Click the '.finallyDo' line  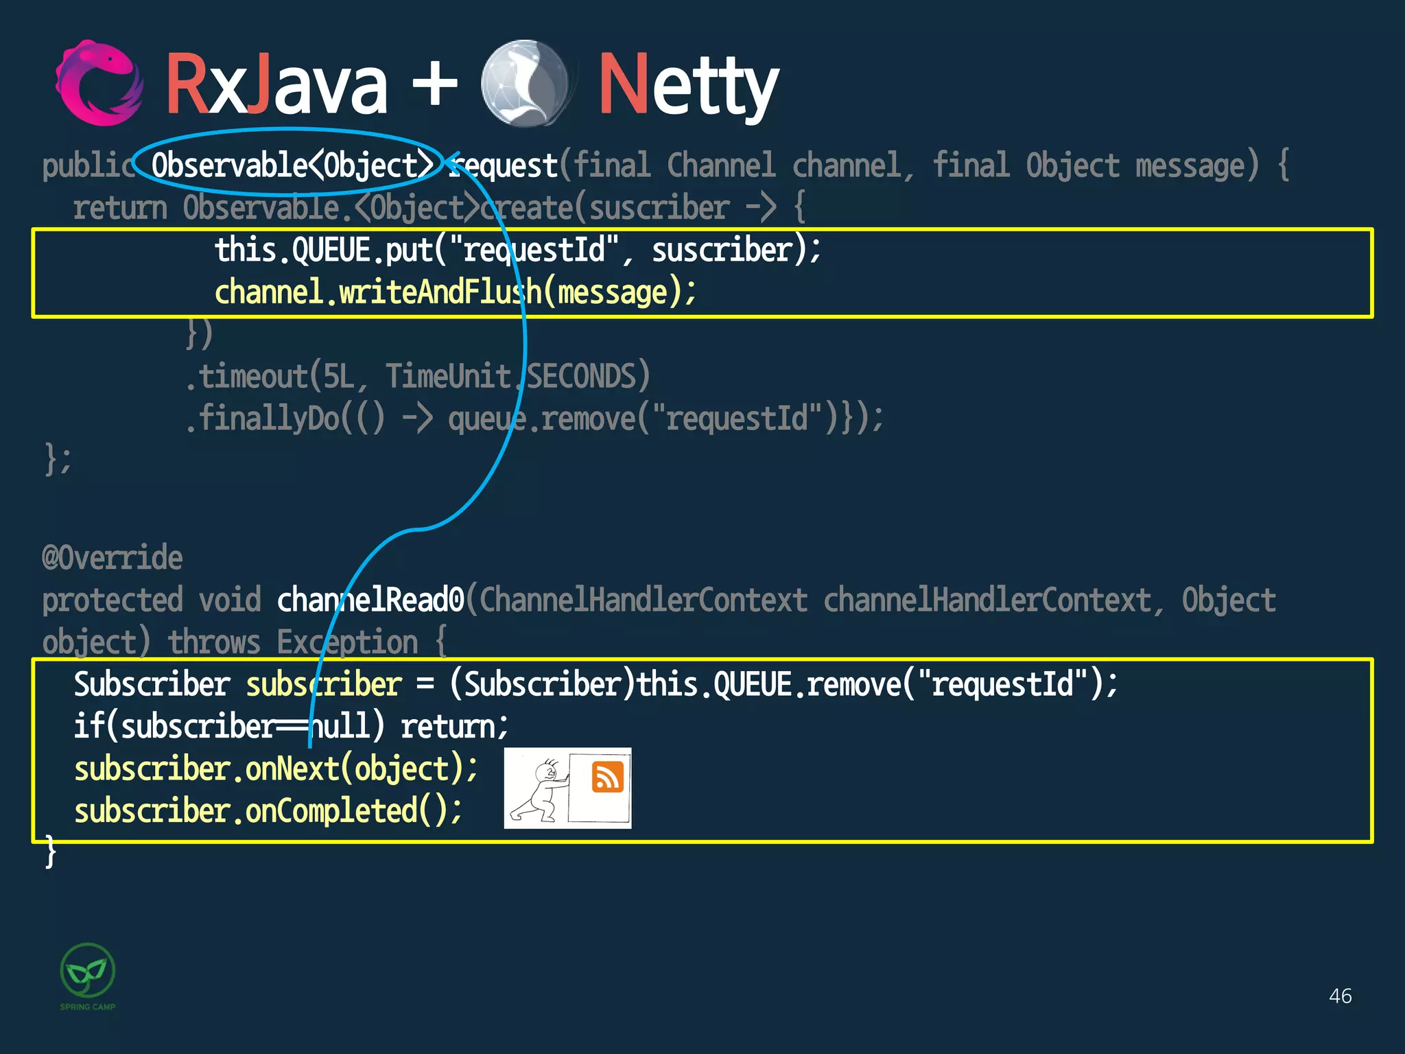(x=535, y=419)
